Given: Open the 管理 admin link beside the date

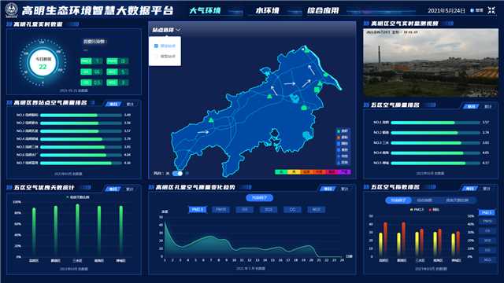Looking at the screenshot, I should pos(477,10).
